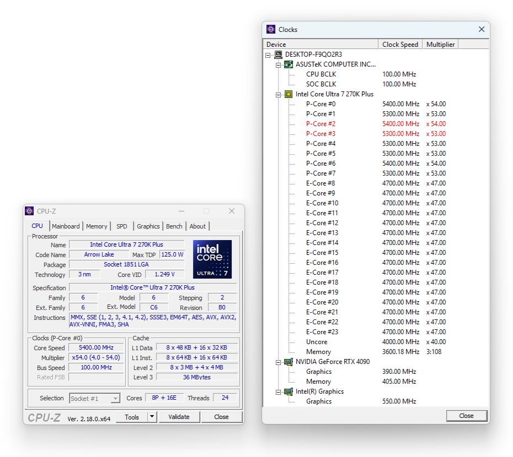
Task: Open the SPD tab
Action: click(122, 226)
